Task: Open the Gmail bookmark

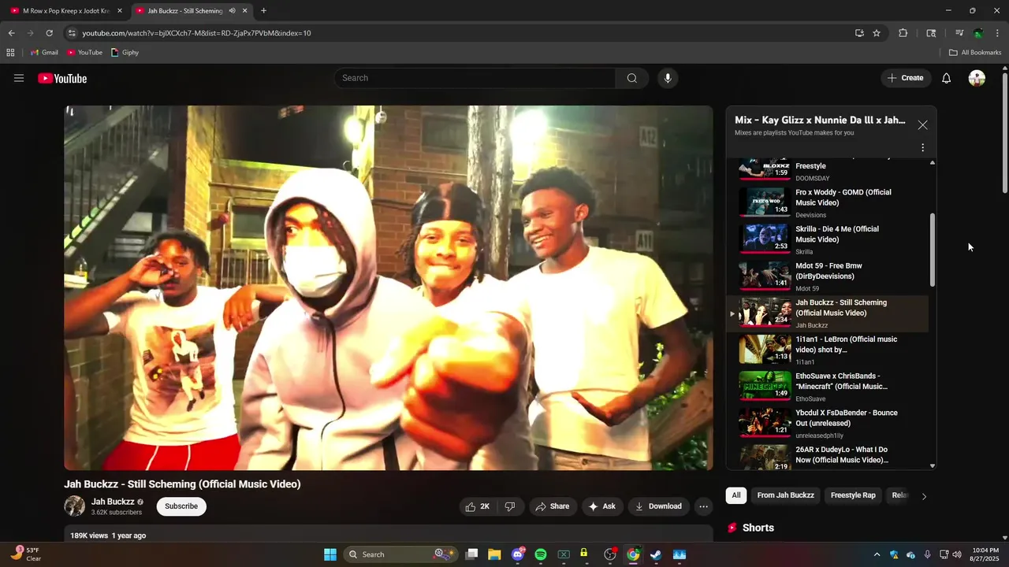Action: [44, 53]
